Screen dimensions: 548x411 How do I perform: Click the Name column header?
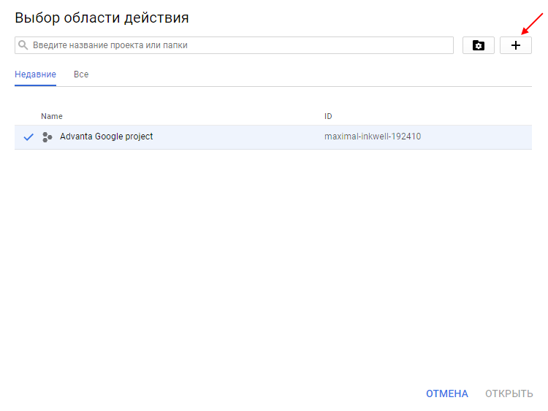tap(51, 116)
